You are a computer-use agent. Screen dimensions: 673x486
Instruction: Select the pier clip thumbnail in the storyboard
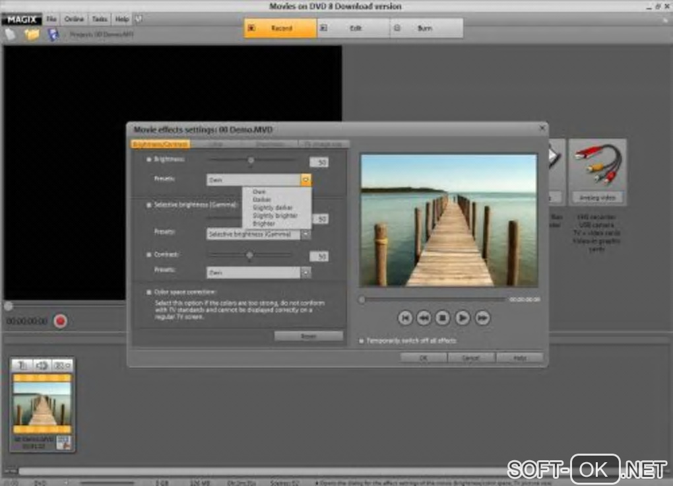click(x=42, y=404)
